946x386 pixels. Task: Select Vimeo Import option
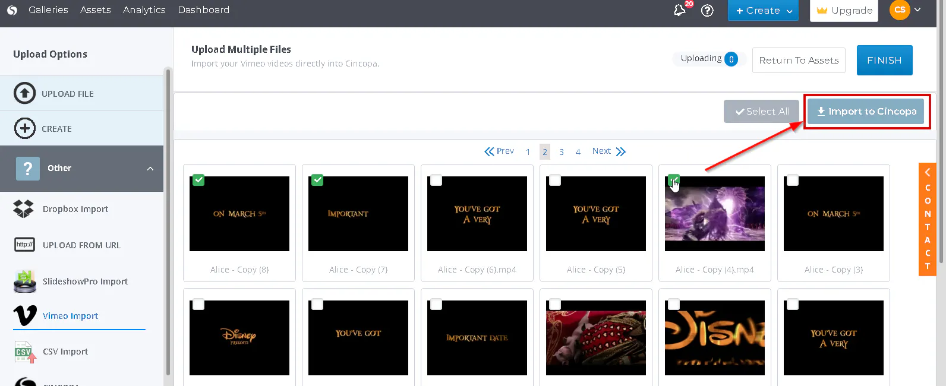click(x=70, y=316)
